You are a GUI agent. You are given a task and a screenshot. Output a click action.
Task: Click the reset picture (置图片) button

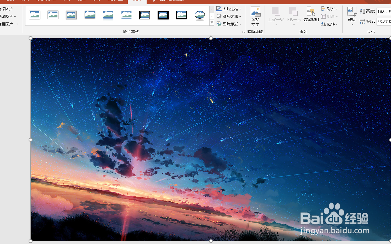7,24
